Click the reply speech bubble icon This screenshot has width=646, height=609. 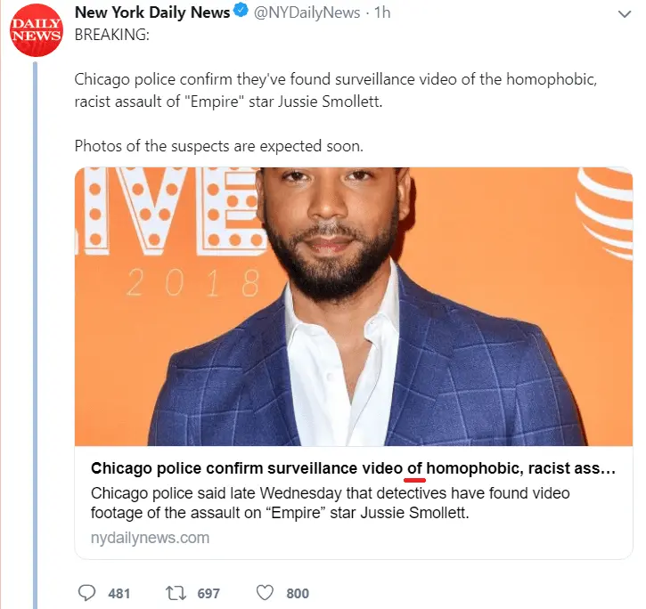tap(87, 593)
